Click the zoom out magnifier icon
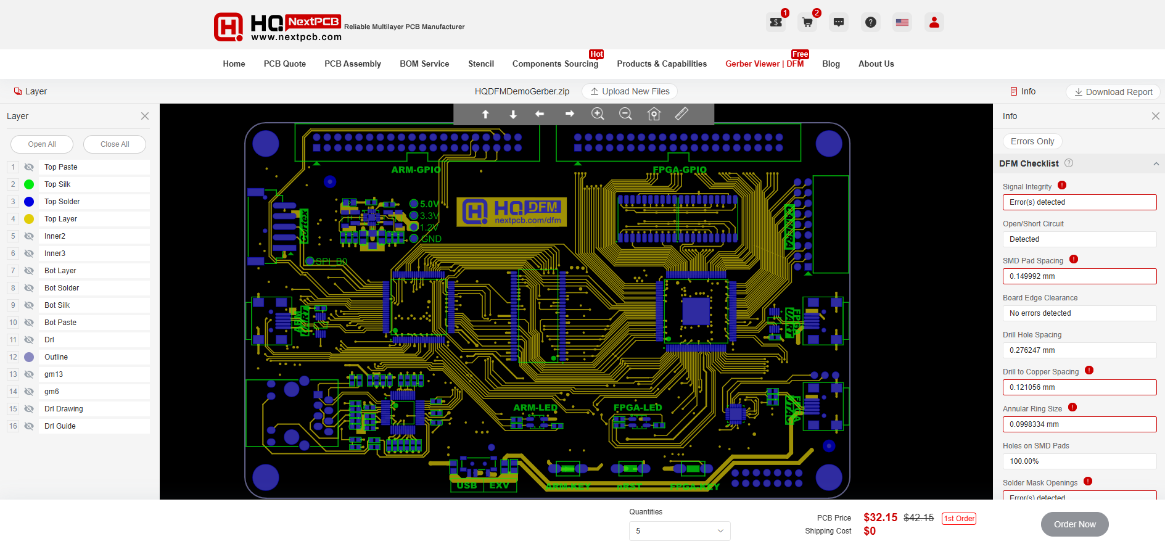Image resolution: width=1165 pixels, height=544 pixels. [x=625, y=114]
